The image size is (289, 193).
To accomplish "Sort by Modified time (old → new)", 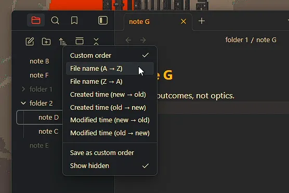I will [x=110, y=133].
